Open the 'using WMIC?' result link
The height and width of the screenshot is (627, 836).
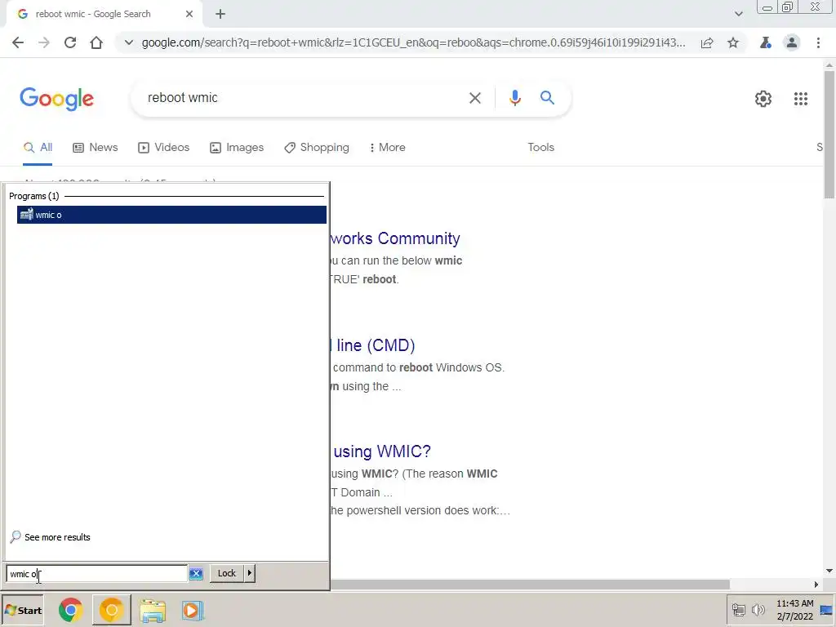coord(380,451)
